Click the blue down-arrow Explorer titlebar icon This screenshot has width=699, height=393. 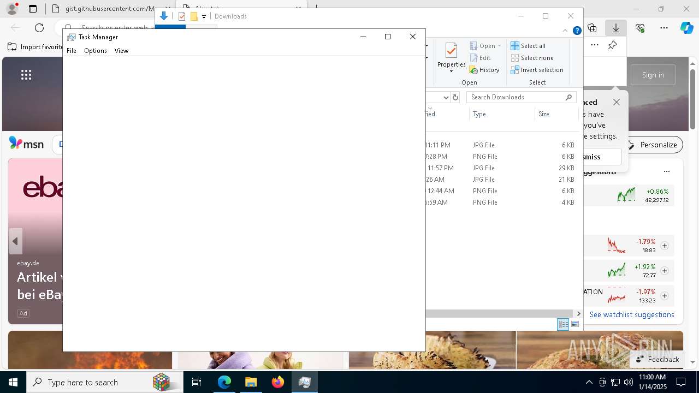click(x=164, y=16)
